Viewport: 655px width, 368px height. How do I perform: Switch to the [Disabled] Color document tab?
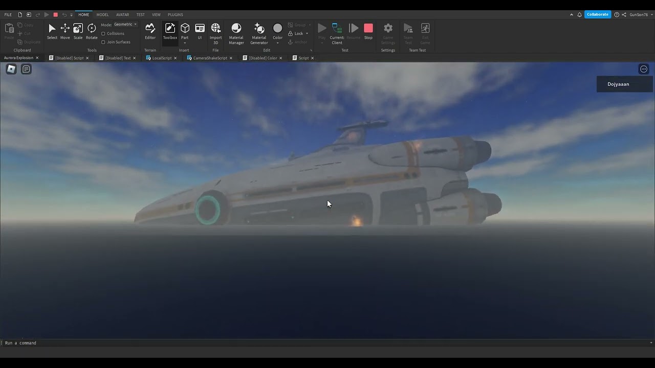click(x=263, y=58)
